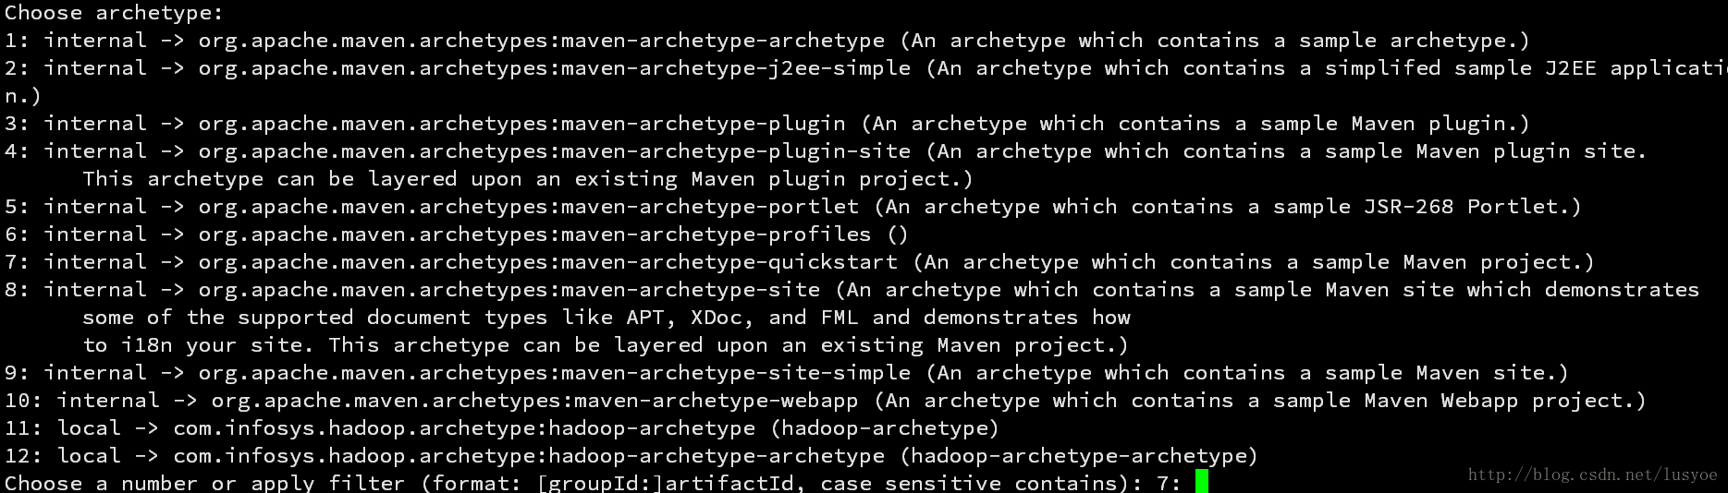The height and width of the screenshot is (493, 1728).
Task: Click 'JSR-268 Portlet' text
Action: [x=1460, y=207]
